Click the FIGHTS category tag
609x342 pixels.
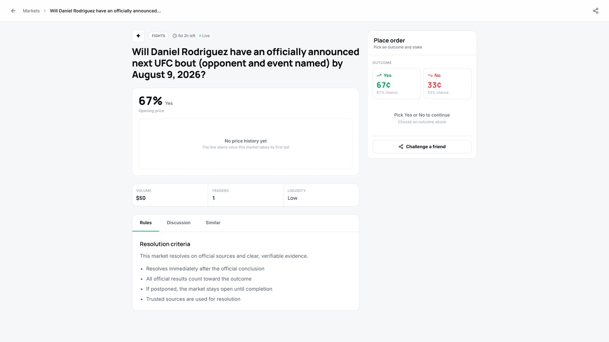[x=158, y=36]
